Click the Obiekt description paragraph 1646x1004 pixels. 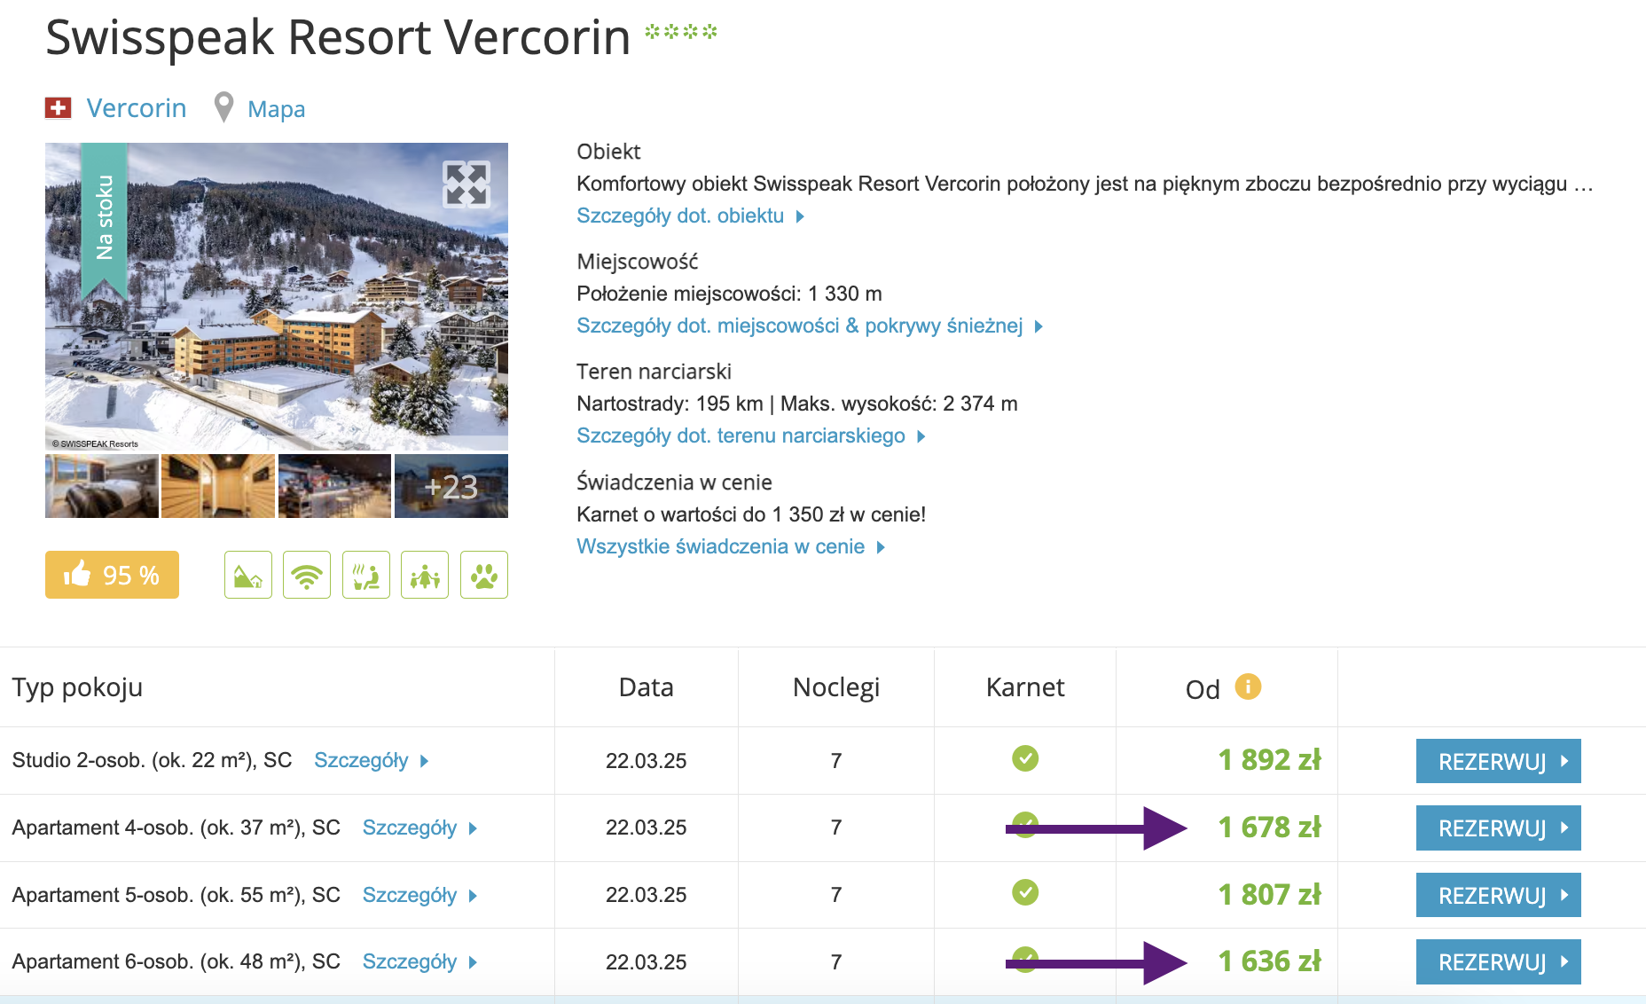(x=1085, y=184)
